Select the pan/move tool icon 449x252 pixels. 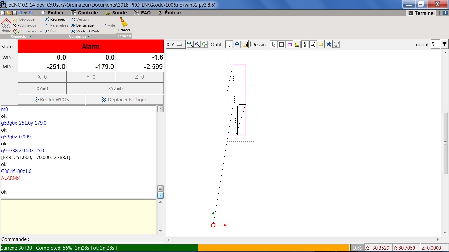237,45
